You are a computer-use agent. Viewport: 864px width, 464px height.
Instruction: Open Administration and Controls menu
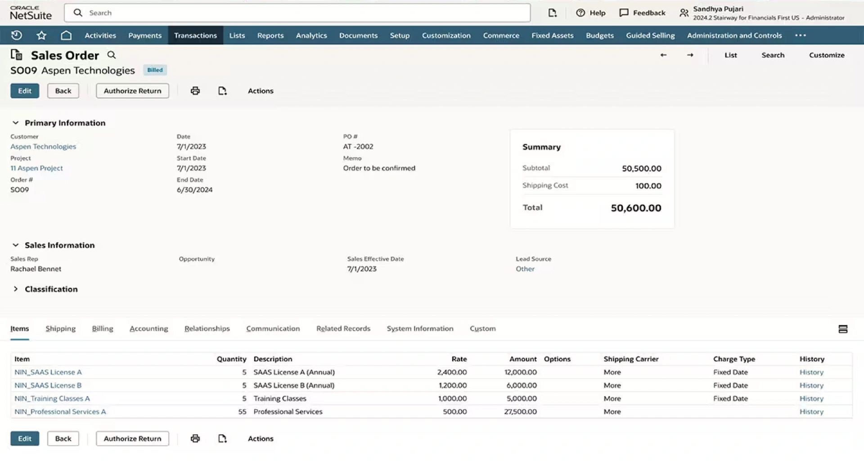click(x=734, y=35)
